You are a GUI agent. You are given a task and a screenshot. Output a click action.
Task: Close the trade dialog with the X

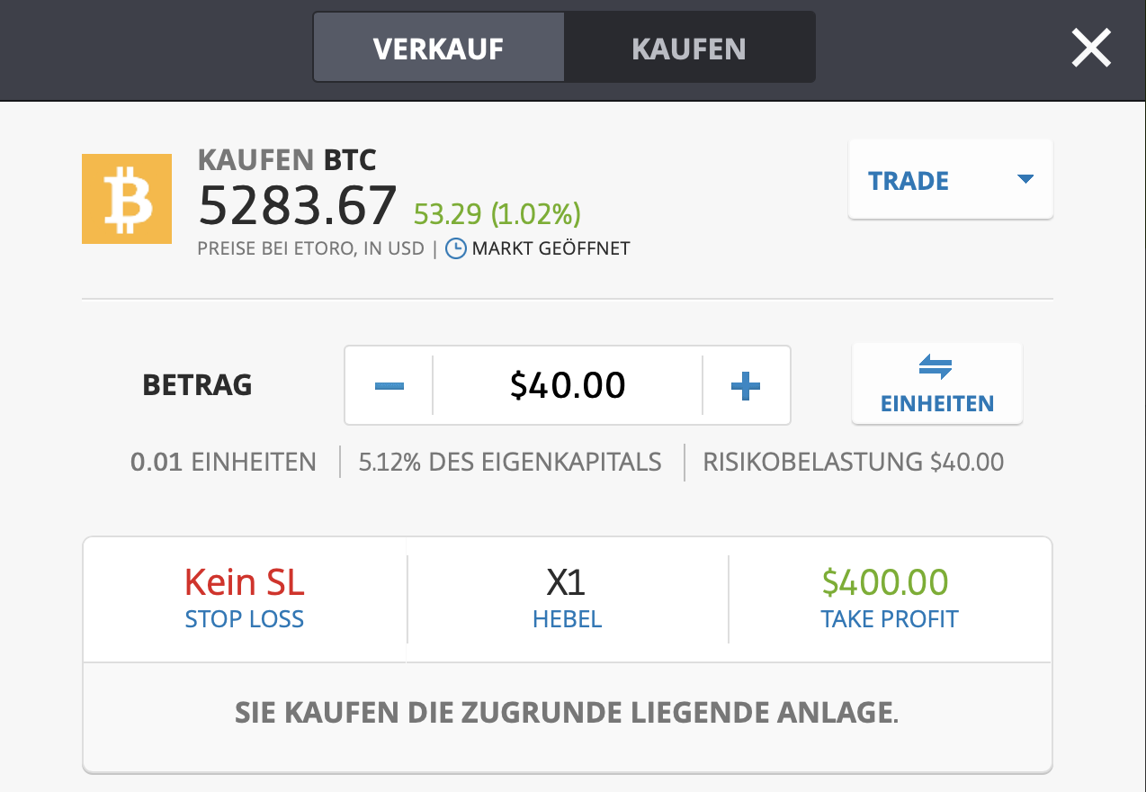(x=1091, y=48)
